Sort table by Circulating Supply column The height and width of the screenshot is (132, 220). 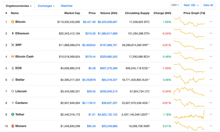click(x=137, y=13)
